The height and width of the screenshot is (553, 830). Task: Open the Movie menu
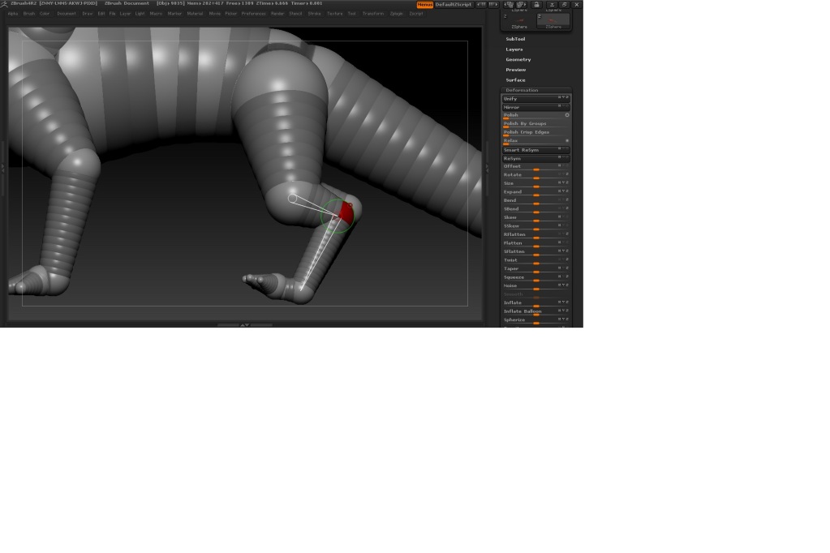click(x=214, y=14)
